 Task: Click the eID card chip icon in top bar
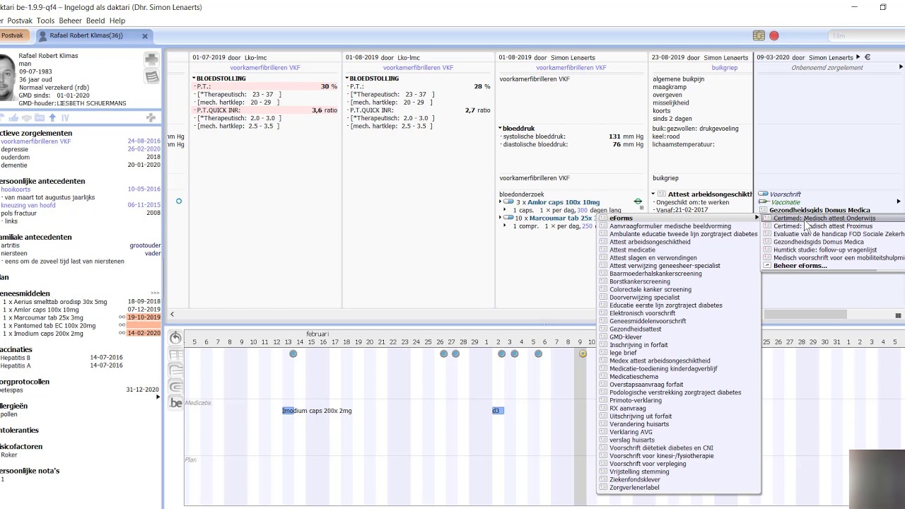point(759,35)
